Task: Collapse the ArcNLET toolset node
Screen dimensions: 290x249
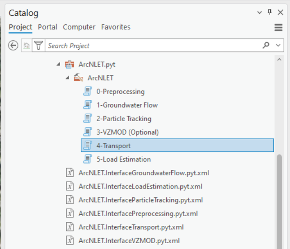Action: pyautogui.click(x=67, y=78)
